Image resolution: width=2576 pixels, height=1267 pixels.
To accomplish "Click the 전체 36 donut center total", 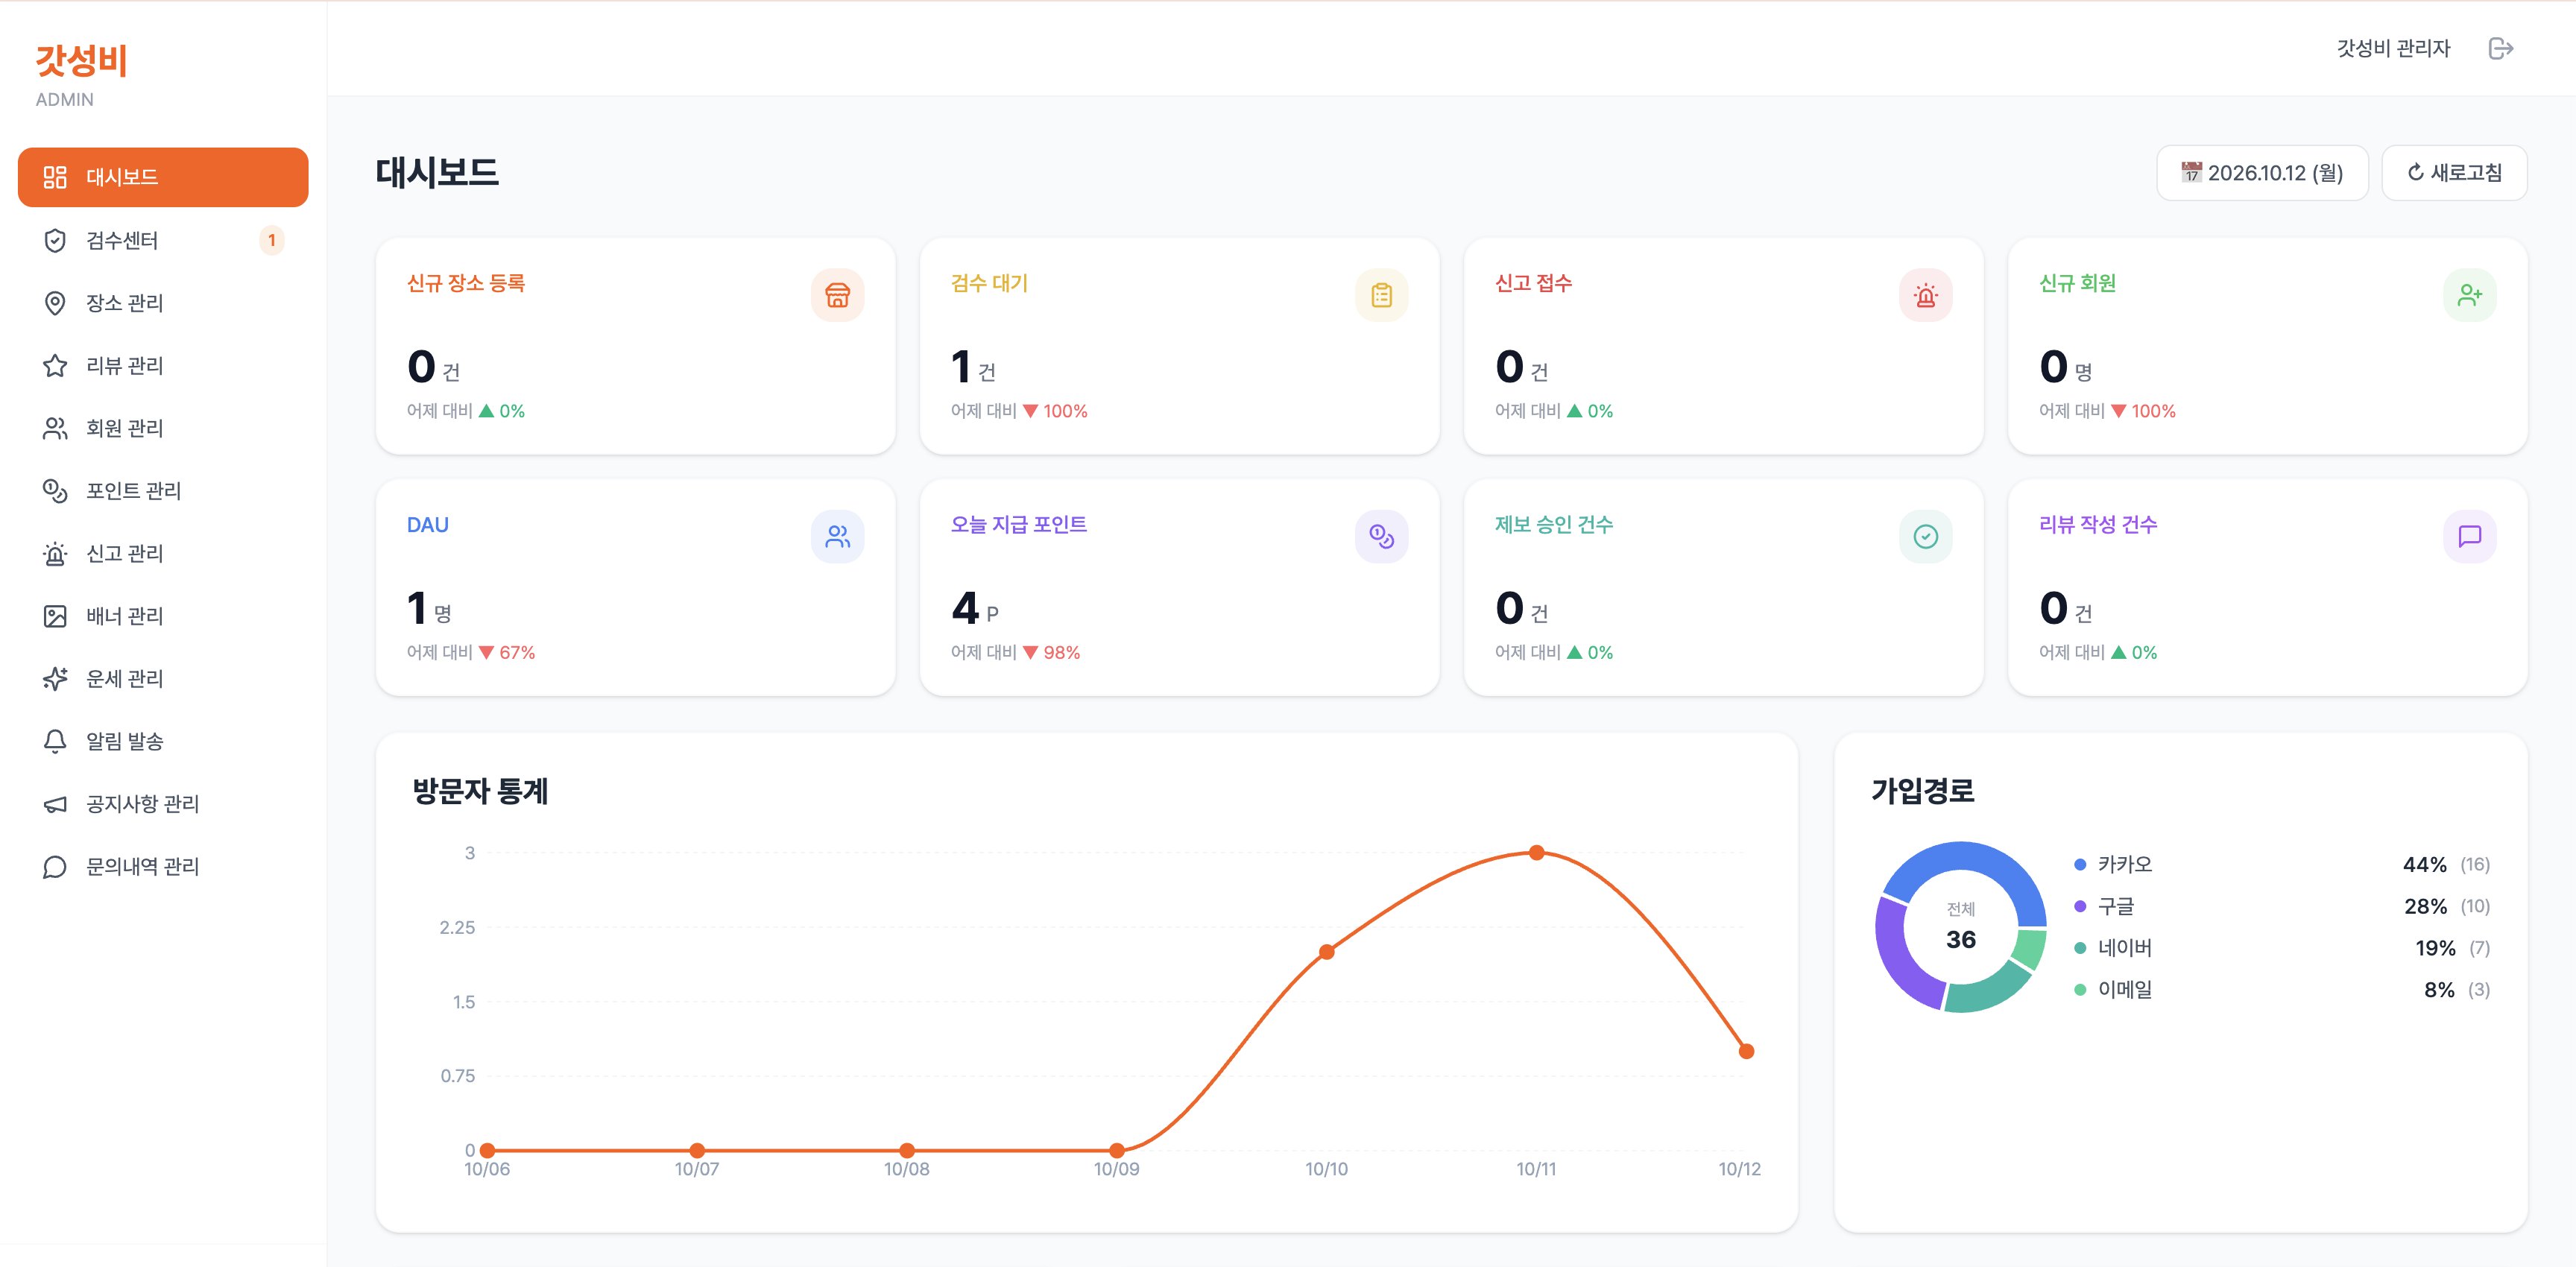I will (x=1961, y=926).
